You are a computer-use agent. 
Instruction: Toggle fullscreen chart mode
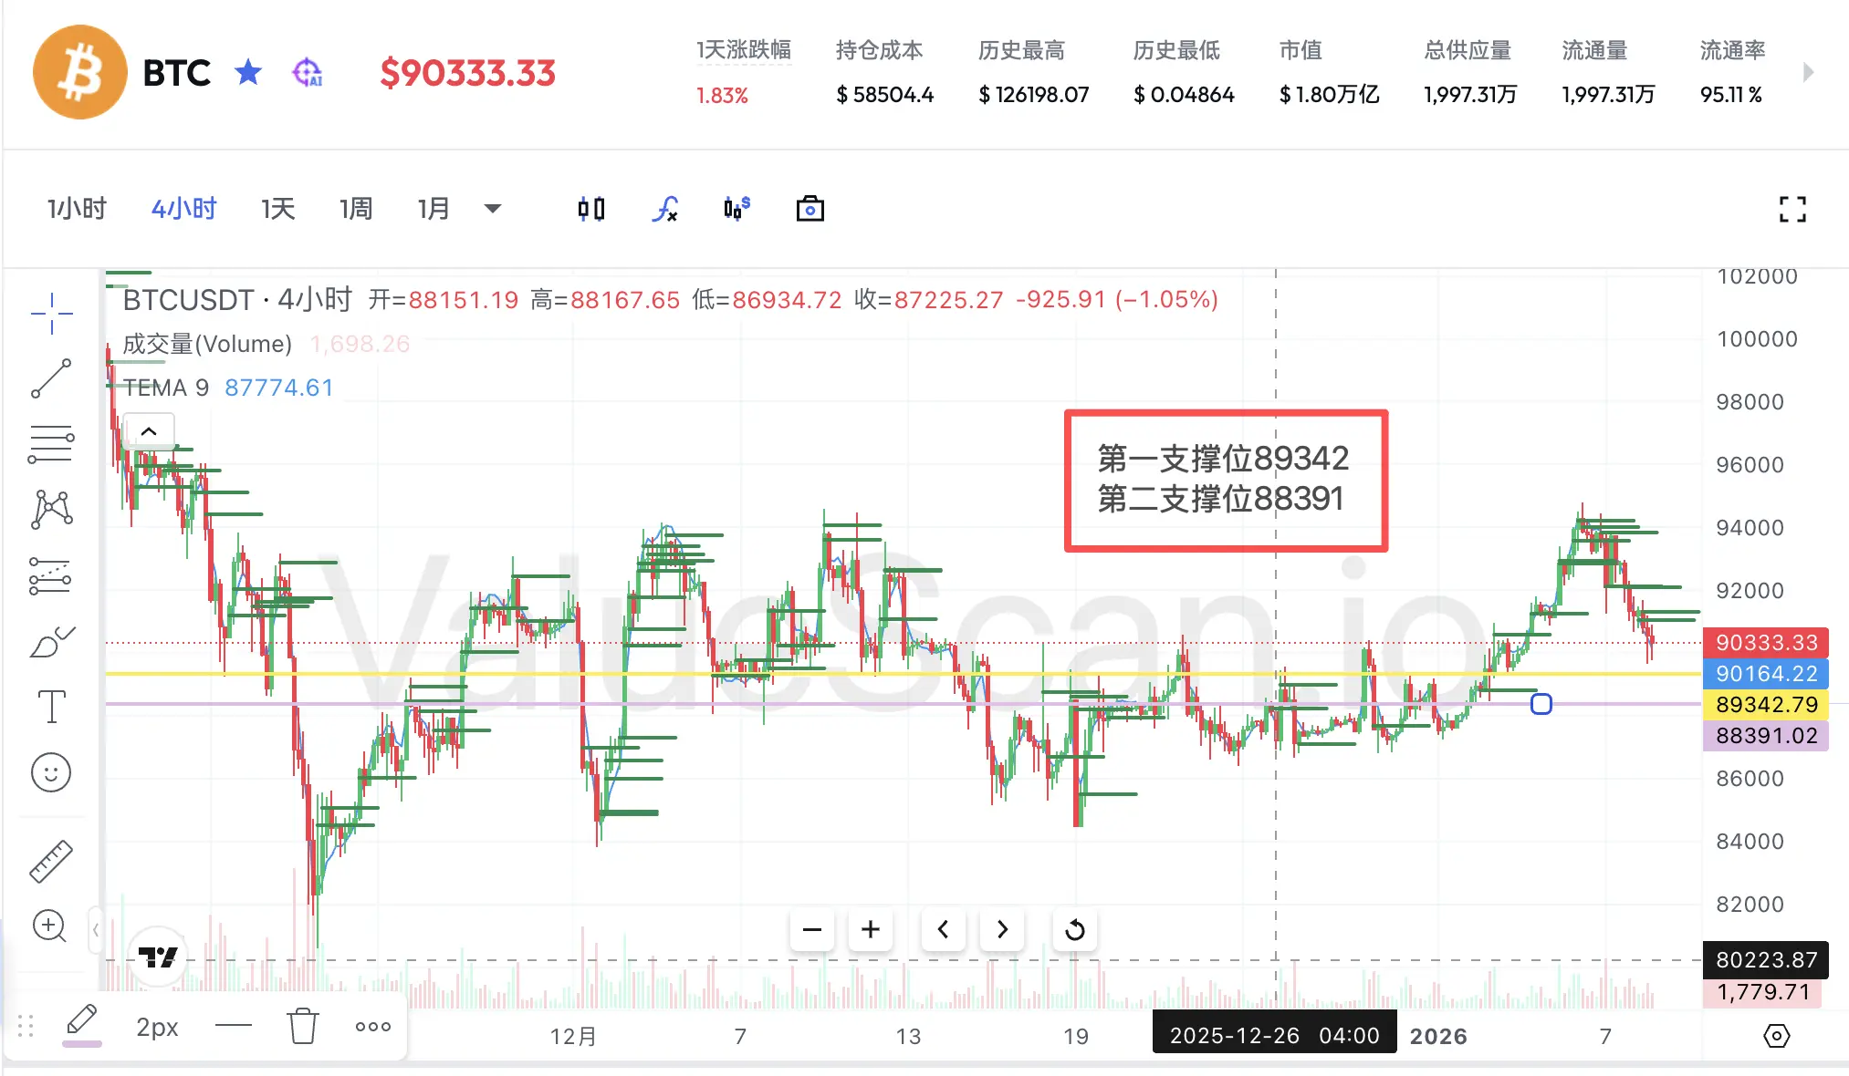click(1792, 210)
